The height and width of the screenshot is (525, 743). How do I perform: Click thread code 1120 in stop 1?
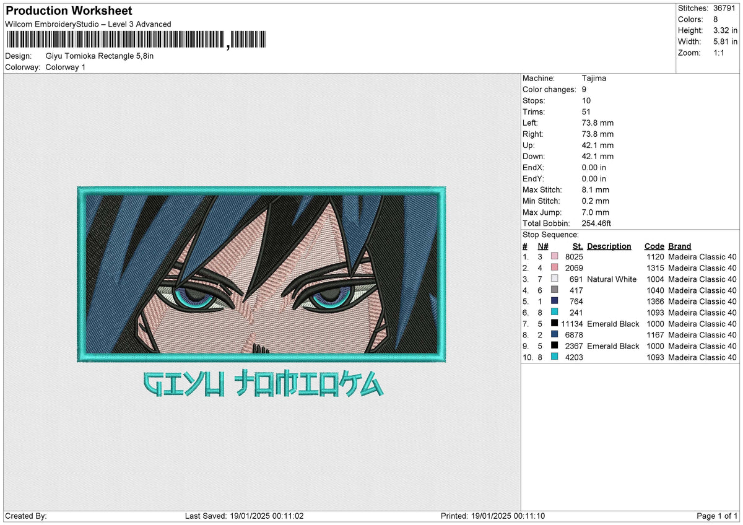[654, 256]
